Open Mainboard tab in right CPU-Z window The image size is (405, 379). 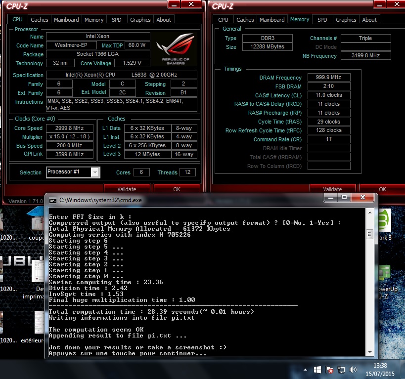point(272,20)
